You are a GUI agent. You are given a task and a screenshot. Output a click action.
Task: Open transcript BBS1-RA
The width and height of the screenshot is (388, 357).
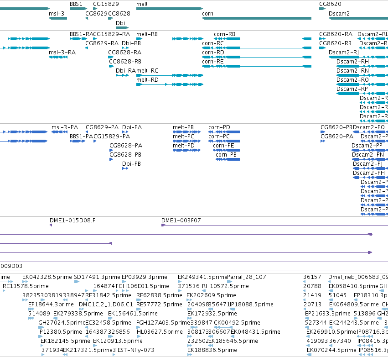(x=82, y=34)
